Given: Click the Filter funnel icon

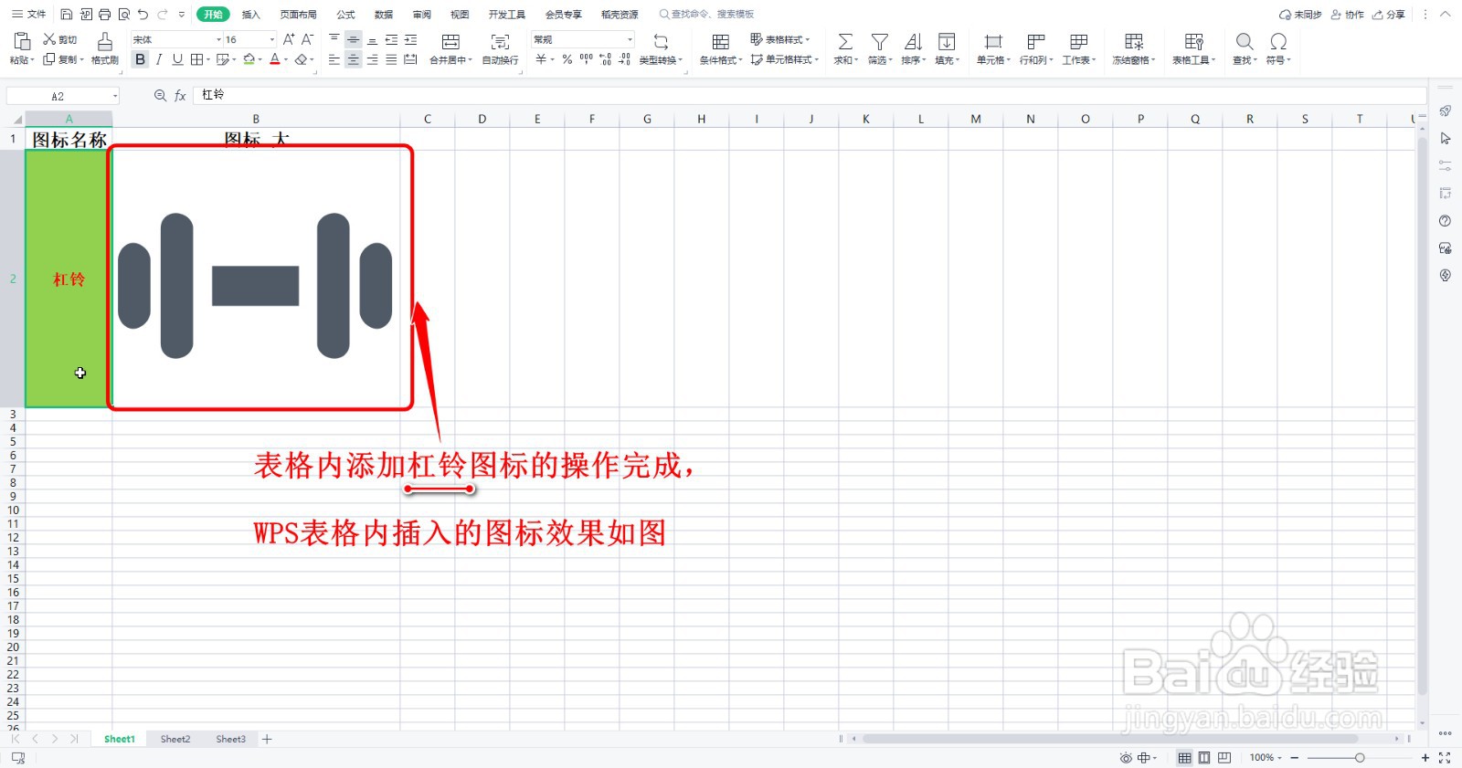Looking at the screenshot, I should 879,42.
